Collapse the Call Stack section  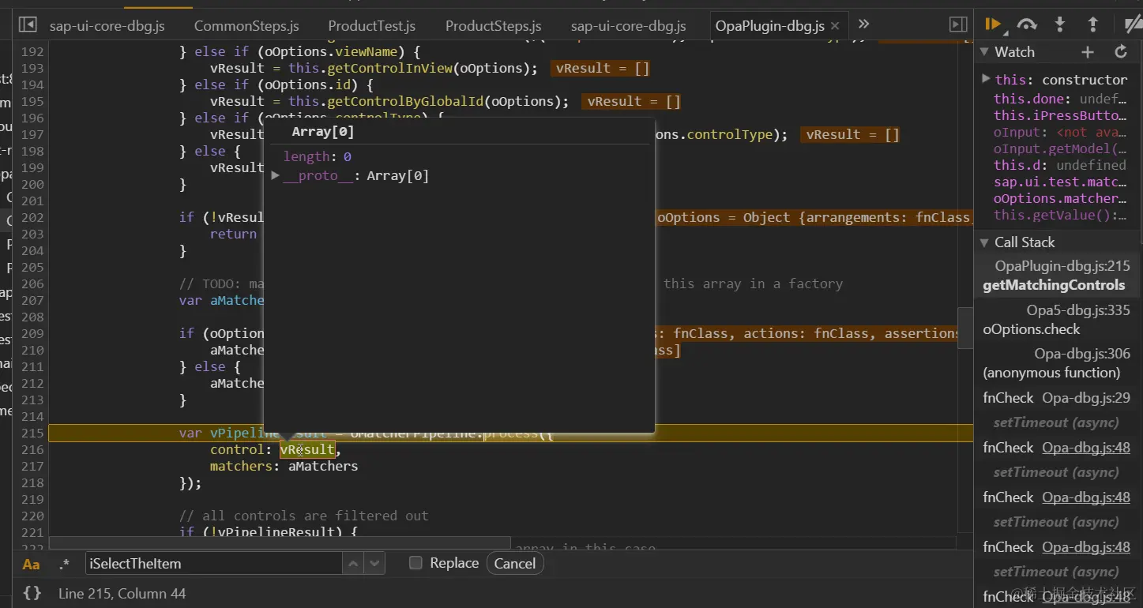(x=984, y=242)
